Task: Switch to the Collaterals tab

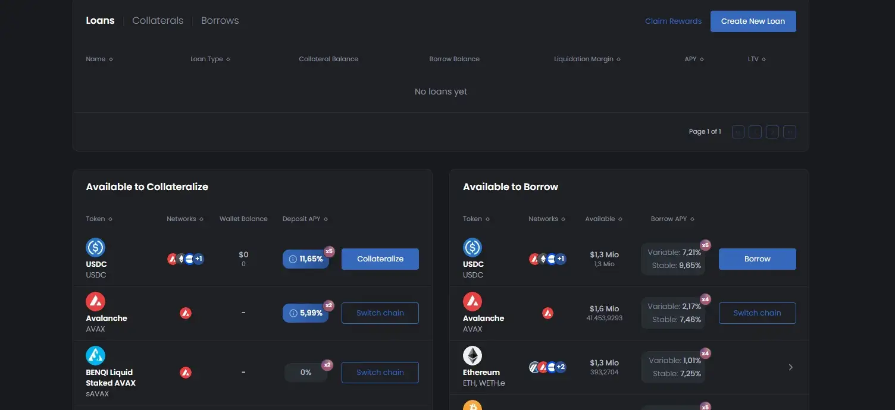Action: point(158,20)
